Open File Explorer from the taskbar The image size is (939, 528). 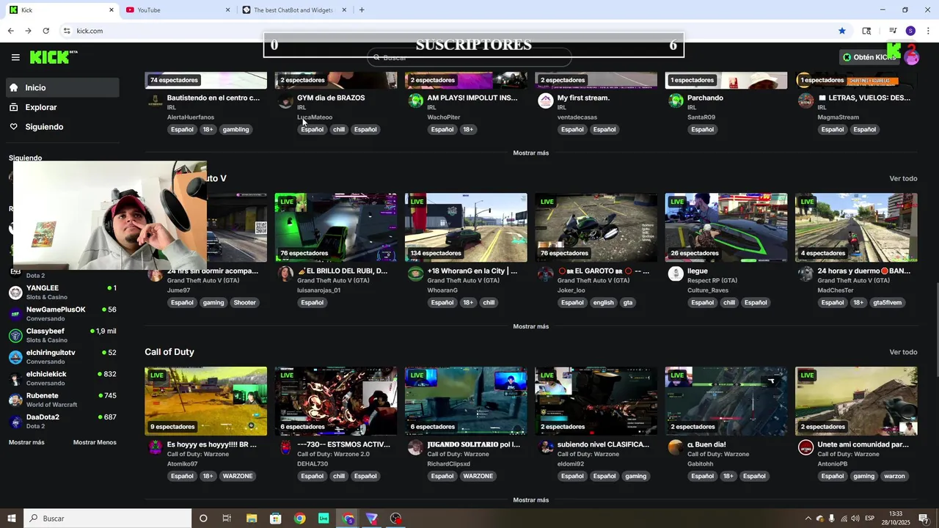(x=252, y=518)
